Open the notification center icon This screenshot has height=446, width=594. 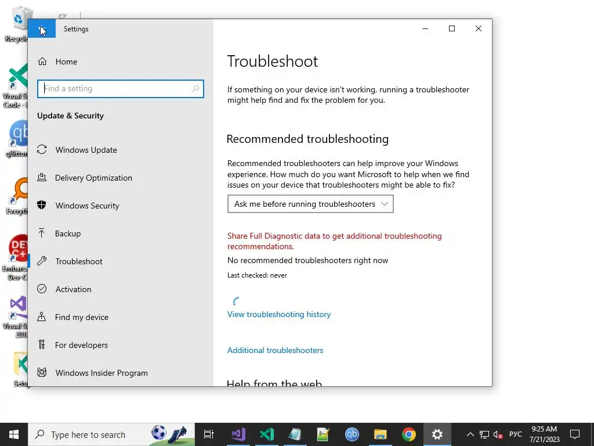[575, 434]
